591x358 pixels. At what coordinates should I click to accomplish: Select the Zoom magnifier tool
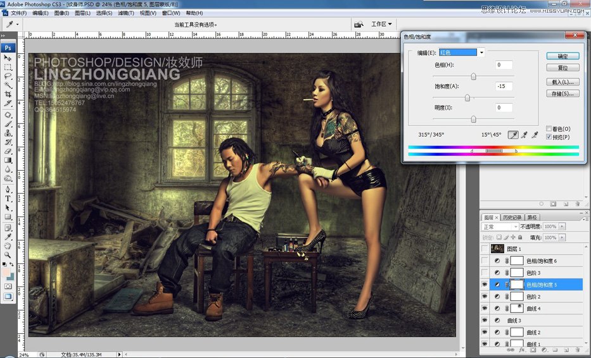pyautogui.click(x=8, y=255)
